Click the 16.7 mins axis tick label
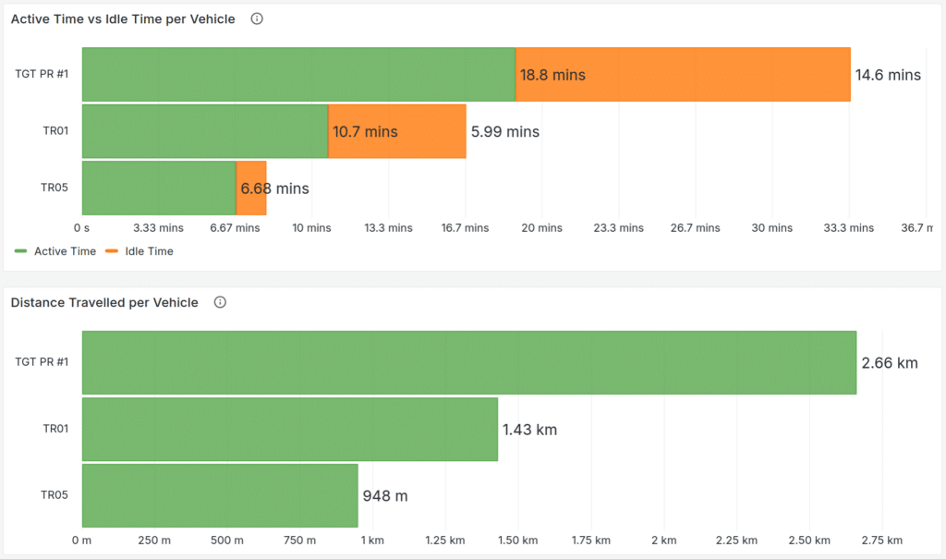 (x=465, y=227)
